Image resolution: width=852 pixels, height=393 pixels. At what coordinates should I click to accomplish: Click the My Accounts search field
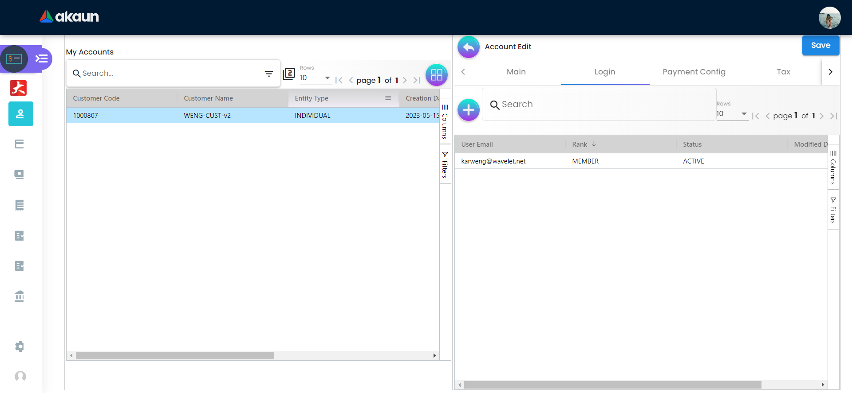tap(169, 74)
